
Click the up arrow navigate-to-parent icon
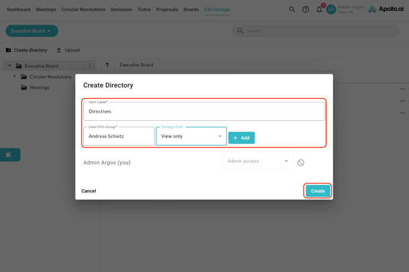point(108,65)
